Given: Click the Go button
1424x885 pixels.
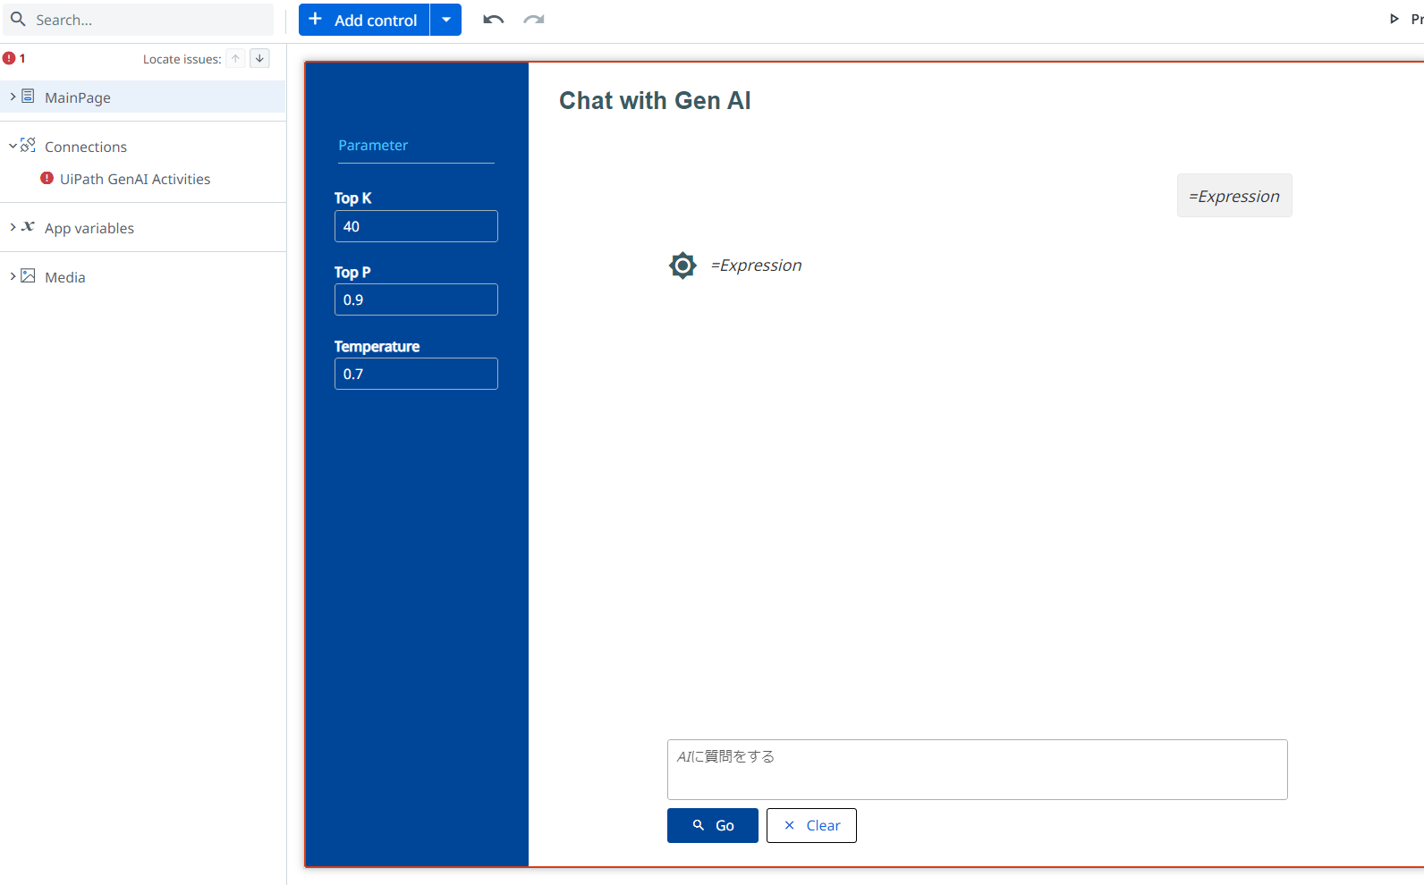Looking at the screenshot, I should tap(713, 825).
